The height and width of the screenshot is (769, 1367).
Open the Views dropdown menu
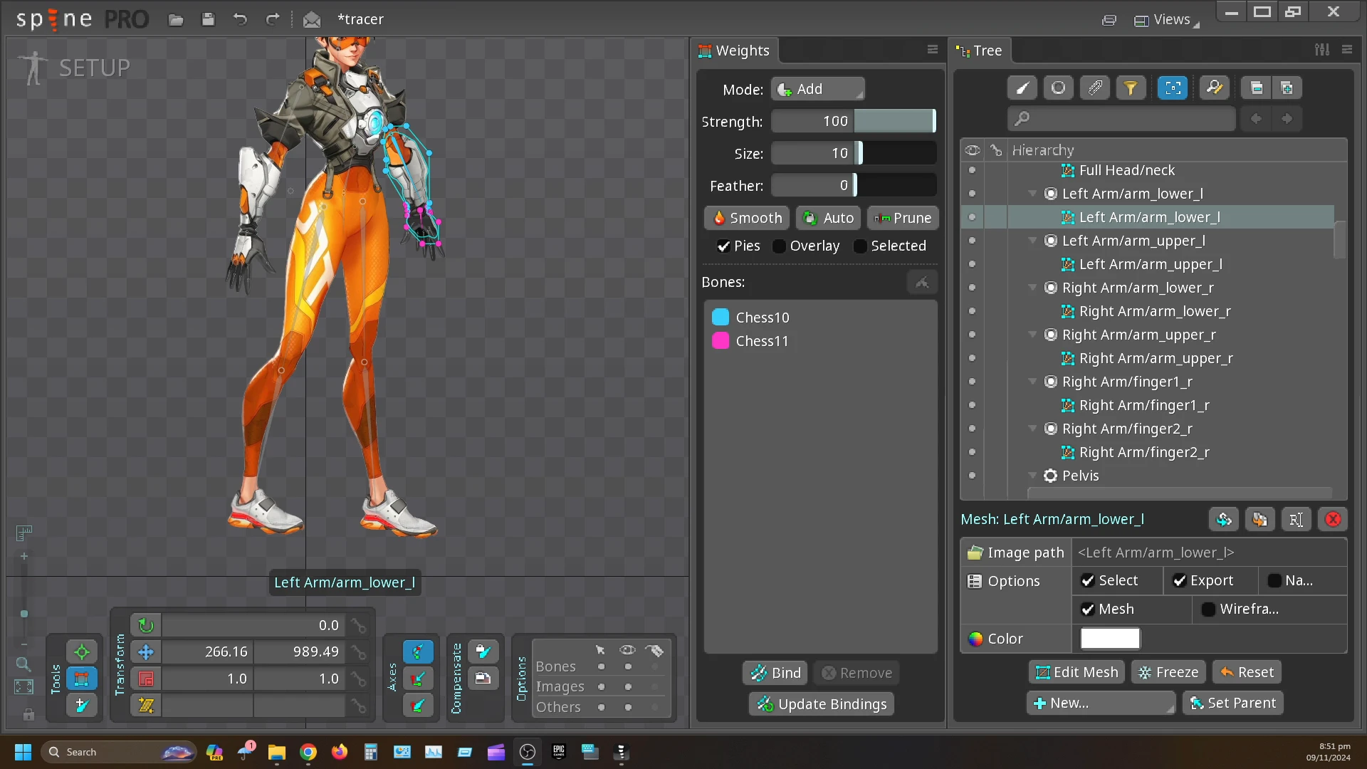(1166, 20)
